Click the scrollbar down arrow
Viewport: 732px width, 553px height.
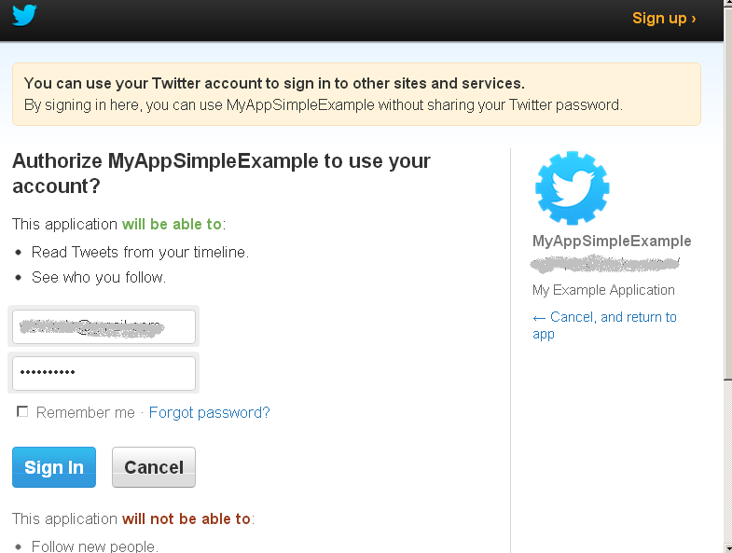[x=727, y=546]
